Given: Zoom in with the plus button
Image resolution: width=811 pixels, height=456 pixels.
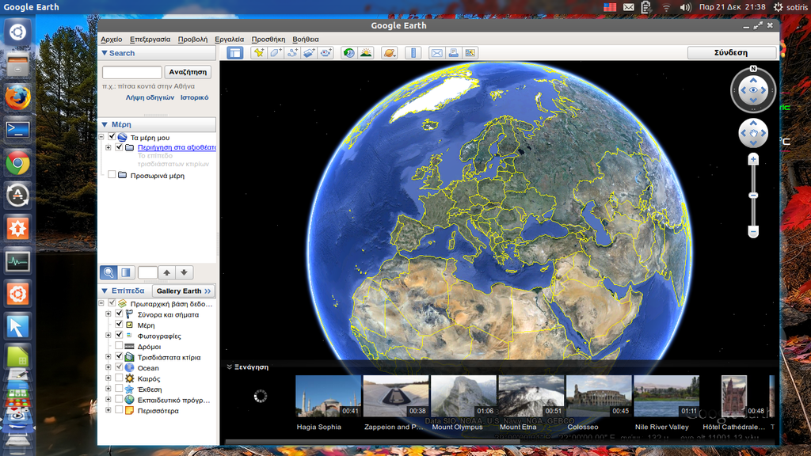Looking at the screenshot, I should [x=753, y=159].
